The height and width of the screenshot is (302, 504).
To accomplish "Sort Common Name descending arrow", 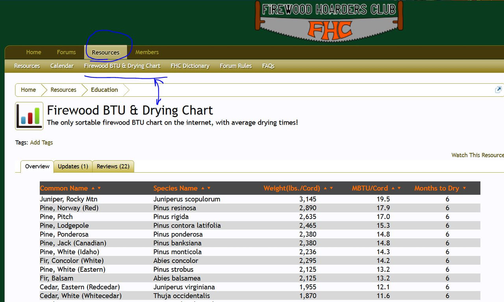I will click(99, 188).
